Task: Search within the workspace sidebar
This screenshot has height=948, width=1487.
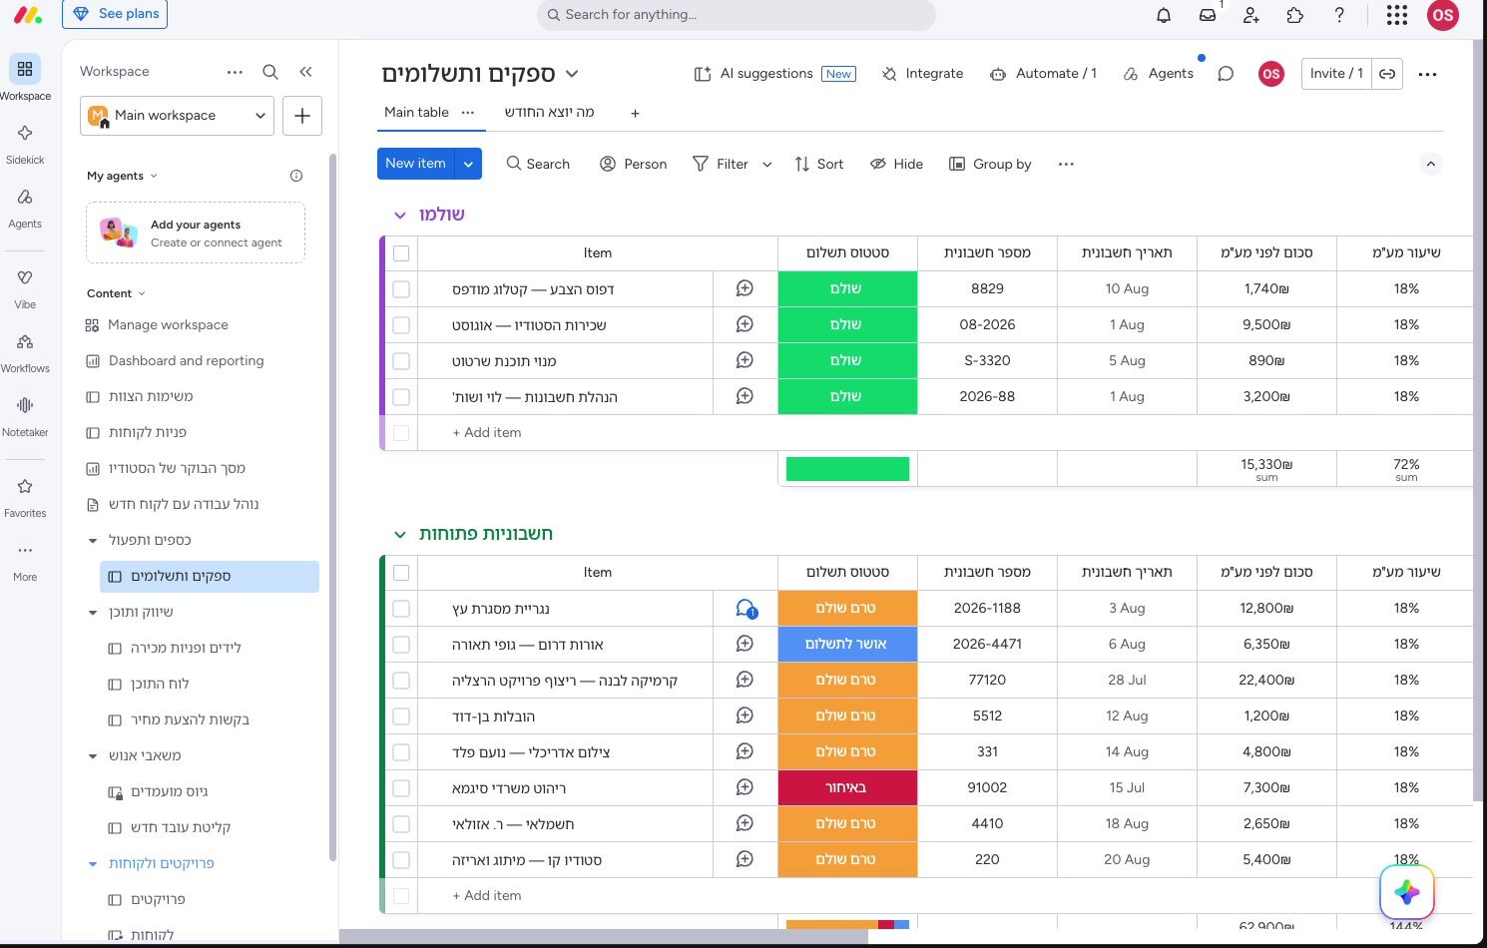Action: coord(270,72)
